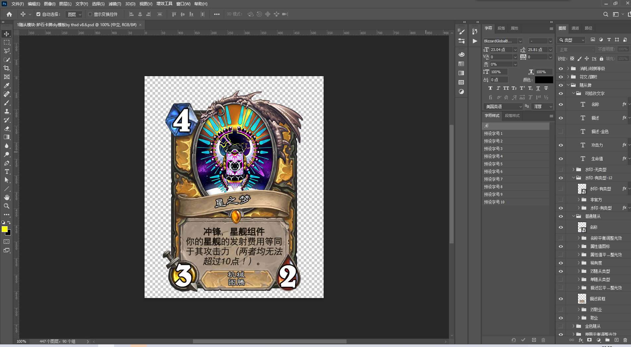The height and width of the screenshot is (347, 631).
Task: Open the 文件(F) menu
Action: 18,4
